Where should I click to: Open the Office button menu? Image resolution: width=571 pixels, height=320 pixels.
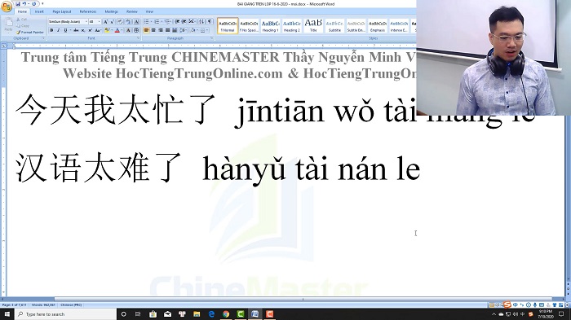tap(7, 7)
